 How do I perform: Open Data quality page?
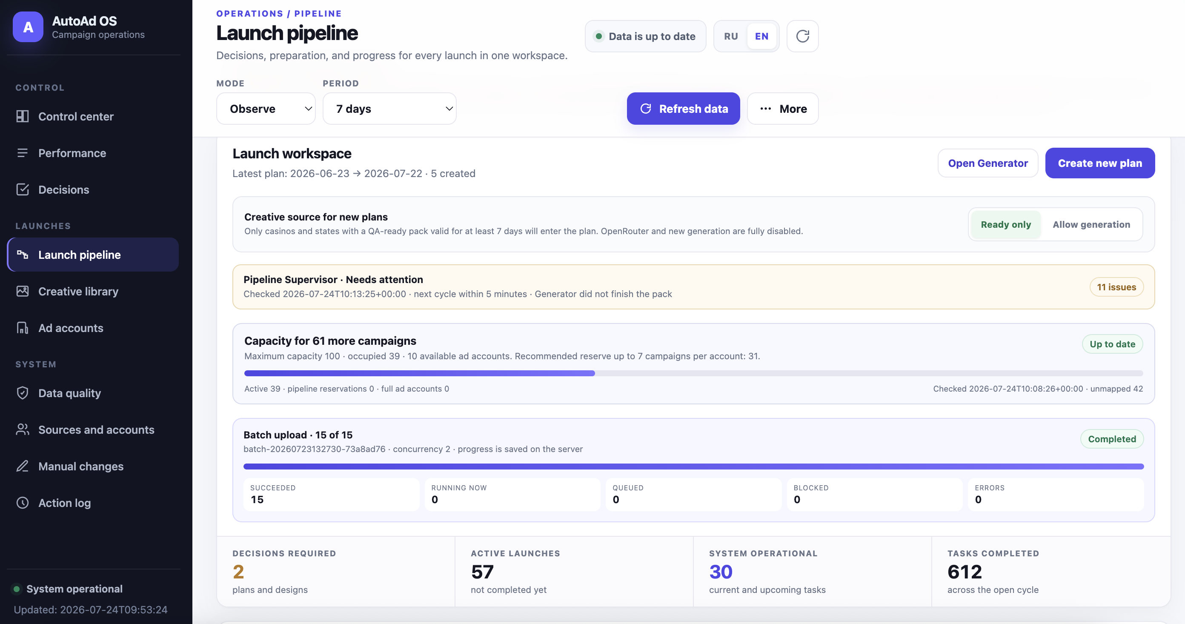click(x=93, y=393)
